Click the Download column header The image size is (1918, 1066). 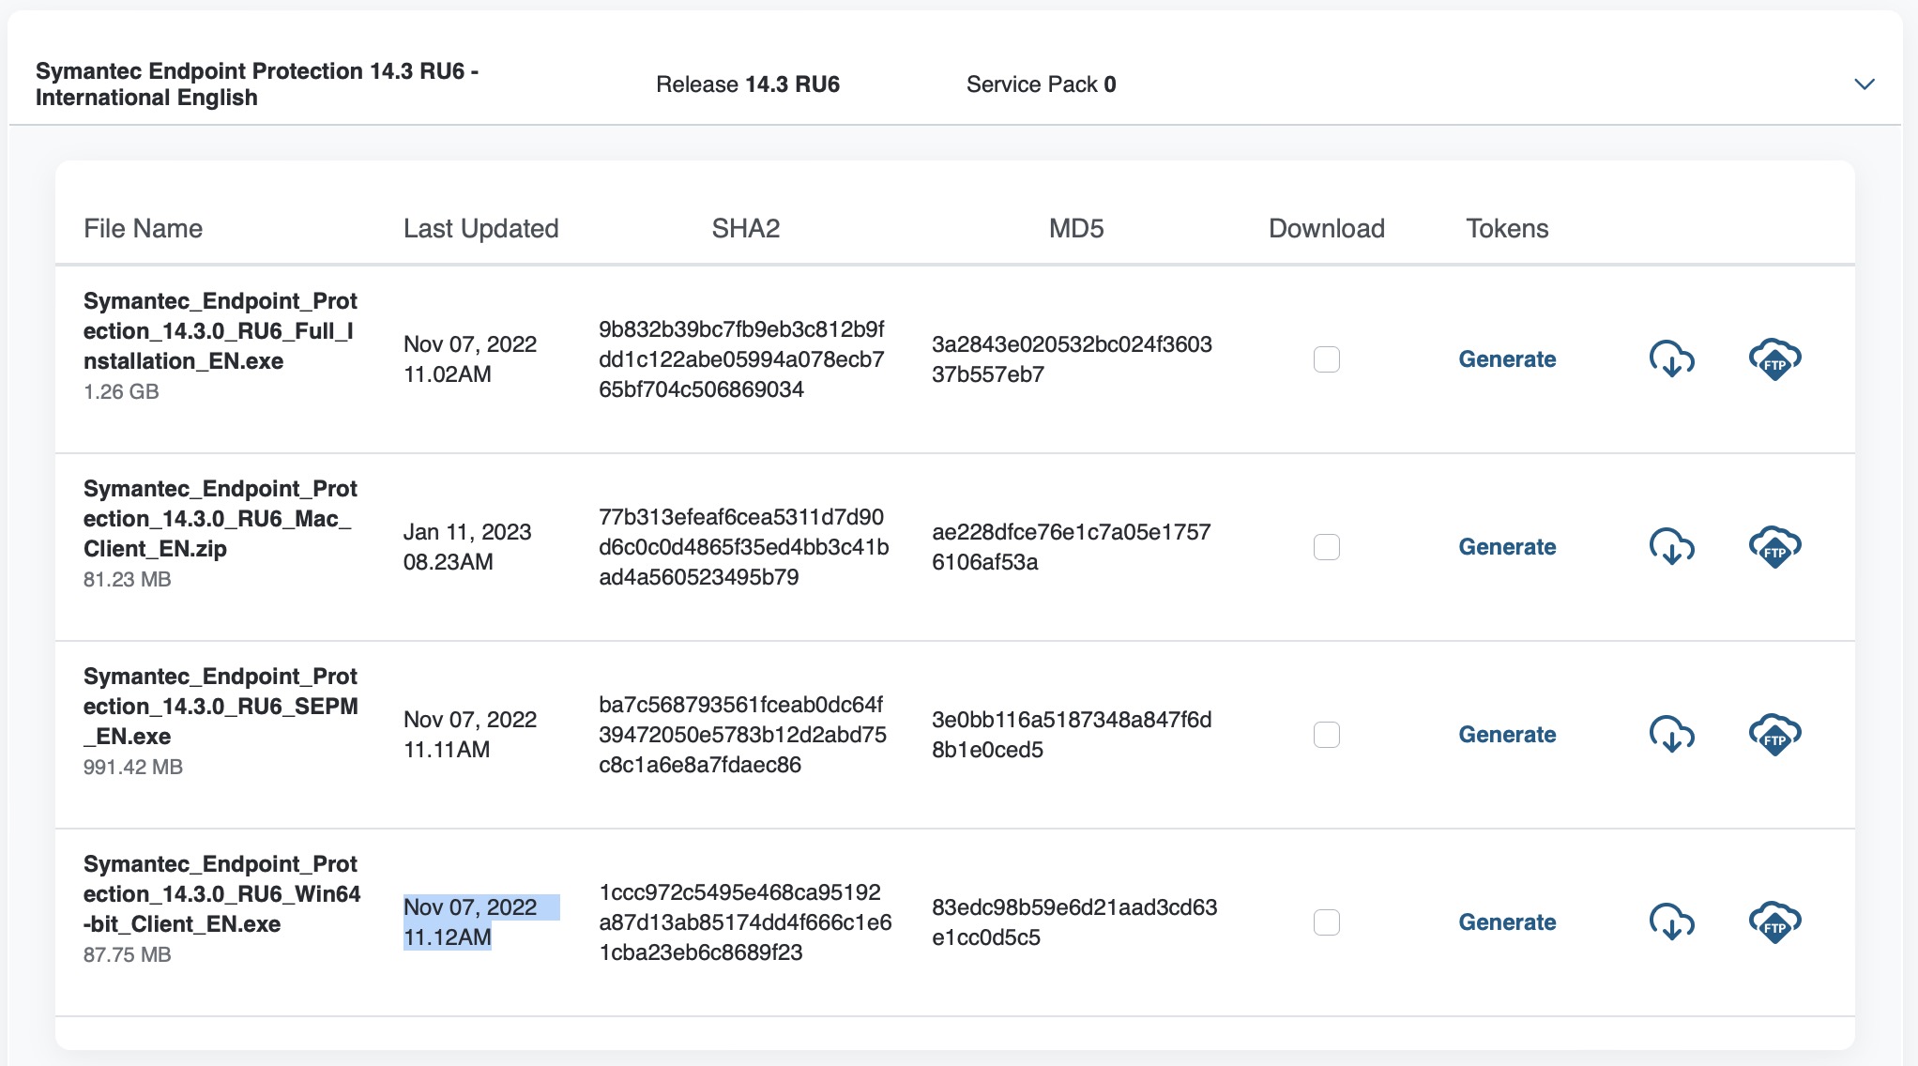pyautogui.click(x=1327, y=228)
